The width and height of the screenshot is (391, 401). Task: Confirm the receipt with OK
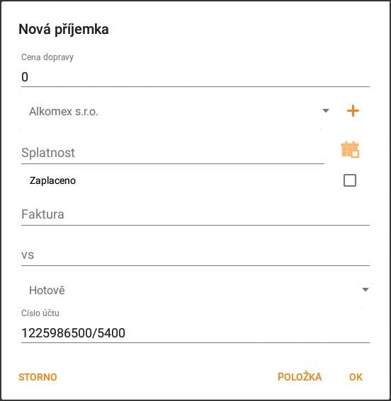(356, 377)
